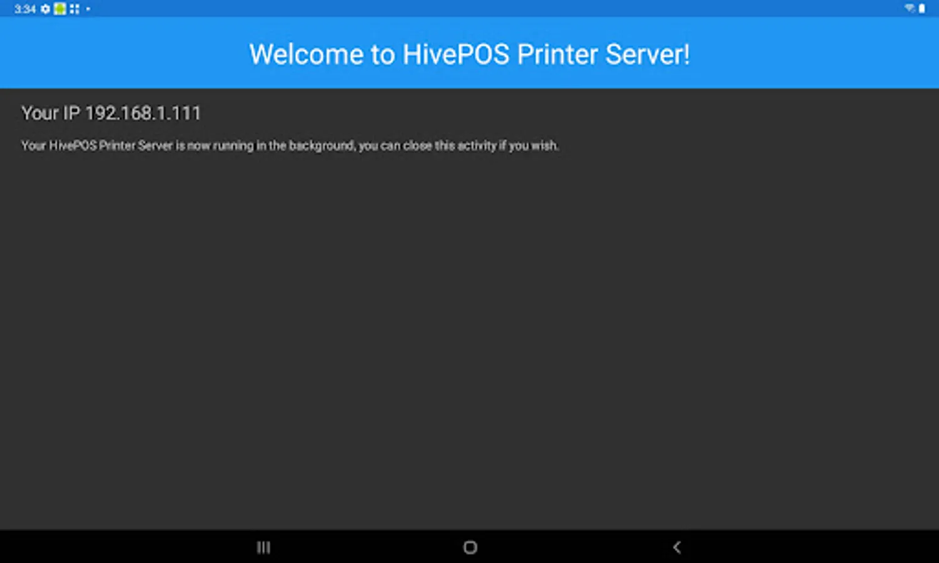
Task: Tap the green Android notification icon
Action: (x=59, y=9)
